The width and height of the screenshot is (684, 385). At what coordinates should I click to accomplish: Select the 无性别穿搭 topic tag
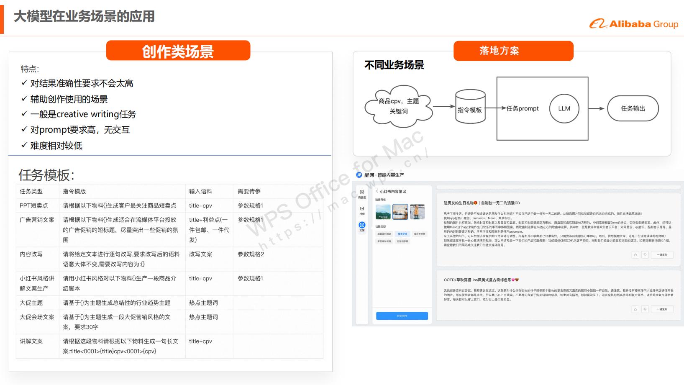[x=402, y=241]
